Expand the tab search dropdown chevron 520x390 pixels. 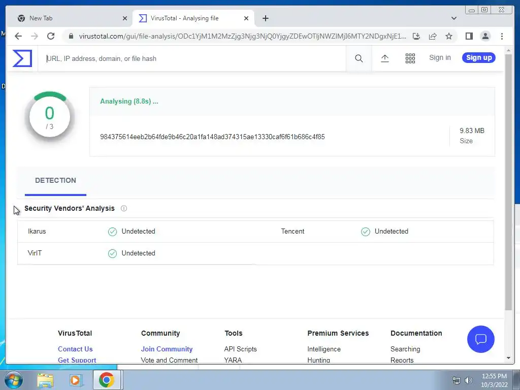pos(453,18)
